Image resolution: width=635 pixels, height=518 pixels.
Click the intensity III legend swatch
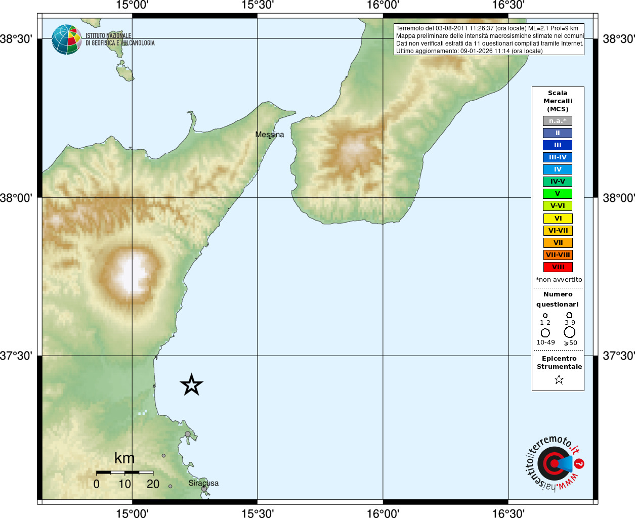point(558,145)
